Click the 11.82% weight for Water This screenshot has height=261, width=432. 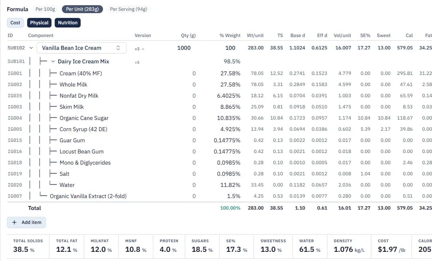pyautogui.click(x=230, y=185)
